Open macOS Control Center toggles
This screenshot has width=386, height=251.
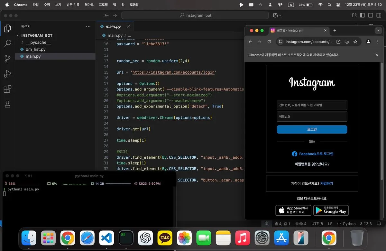coord(338,5)
